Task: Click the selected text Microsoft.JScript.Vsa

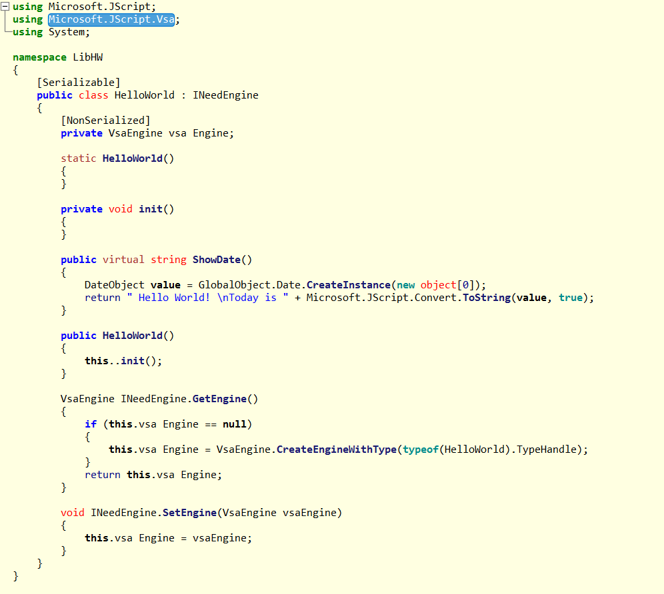Action: [x=111, y=19]
